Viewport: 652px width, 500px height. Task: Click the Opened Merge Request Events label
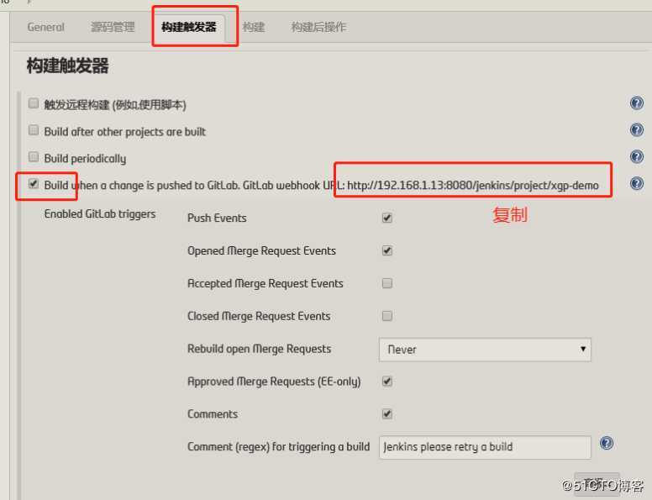click(x=261, y=250)
